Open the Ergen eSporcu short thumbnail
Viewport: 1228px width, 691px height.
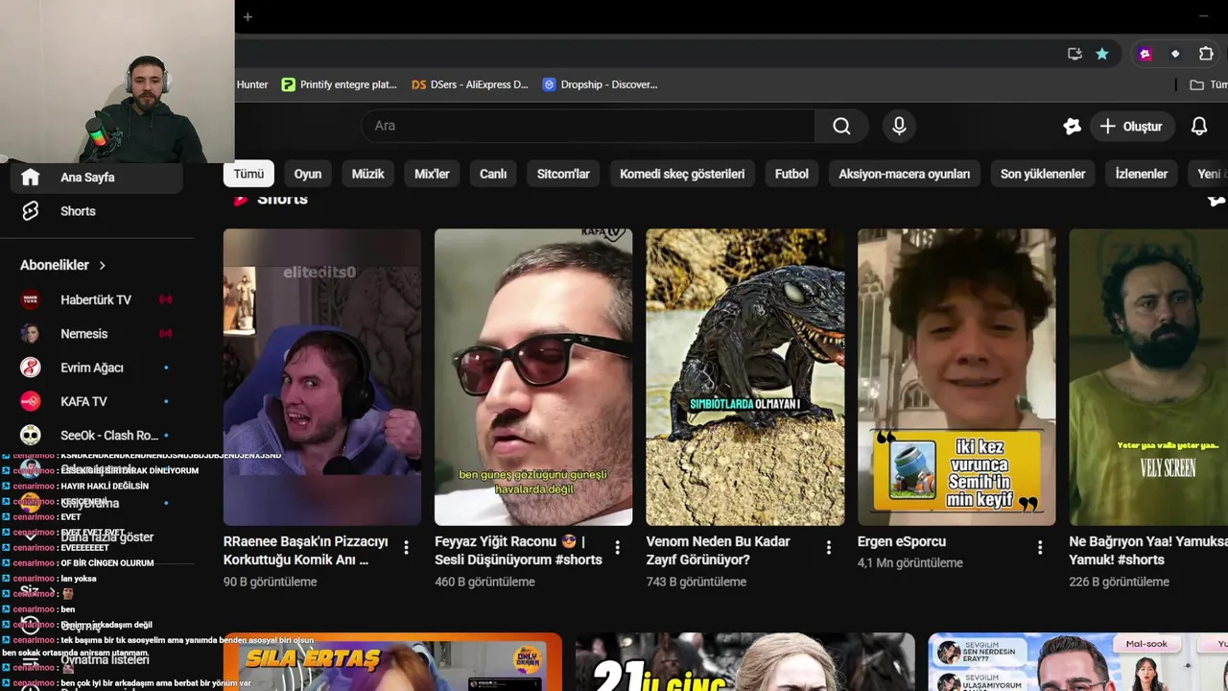tap(956, 377)
